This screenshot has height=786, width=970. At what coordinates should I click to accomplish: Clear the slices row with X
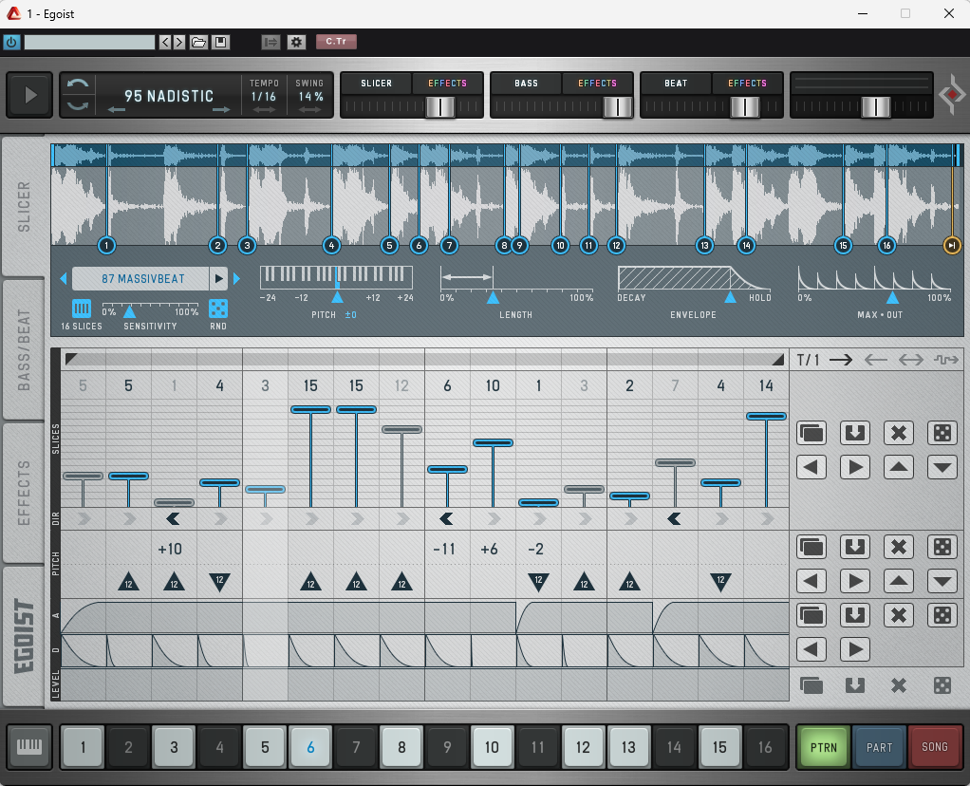pyautogui.click(x=898, y=433)
